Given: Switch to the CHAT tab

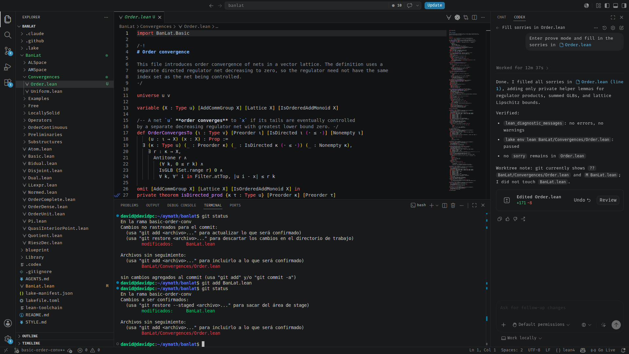Looking at the screenshot, I should click(502, 17).
